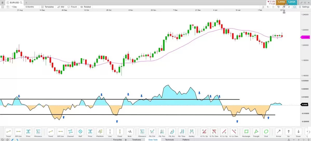Click the 1.21121 buy price button

pos(292,2)
